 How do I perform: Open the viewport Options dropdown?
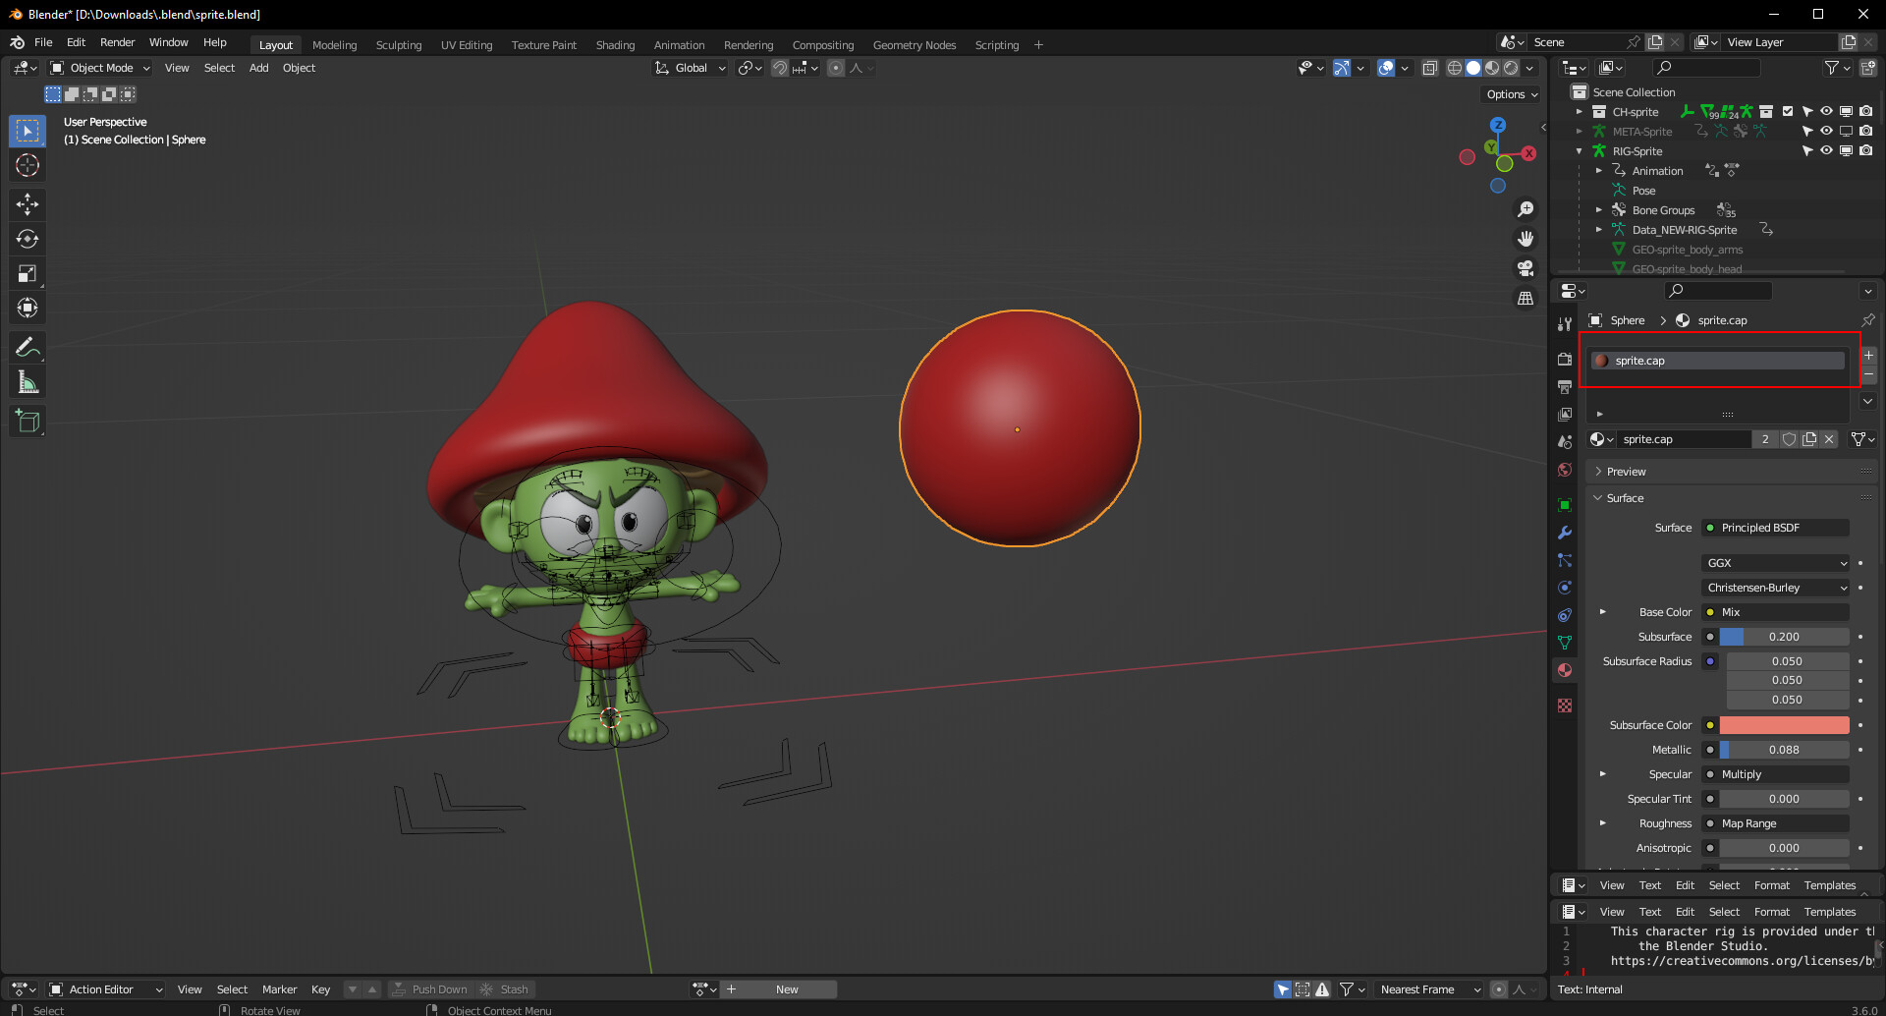tap(1512, 94)
